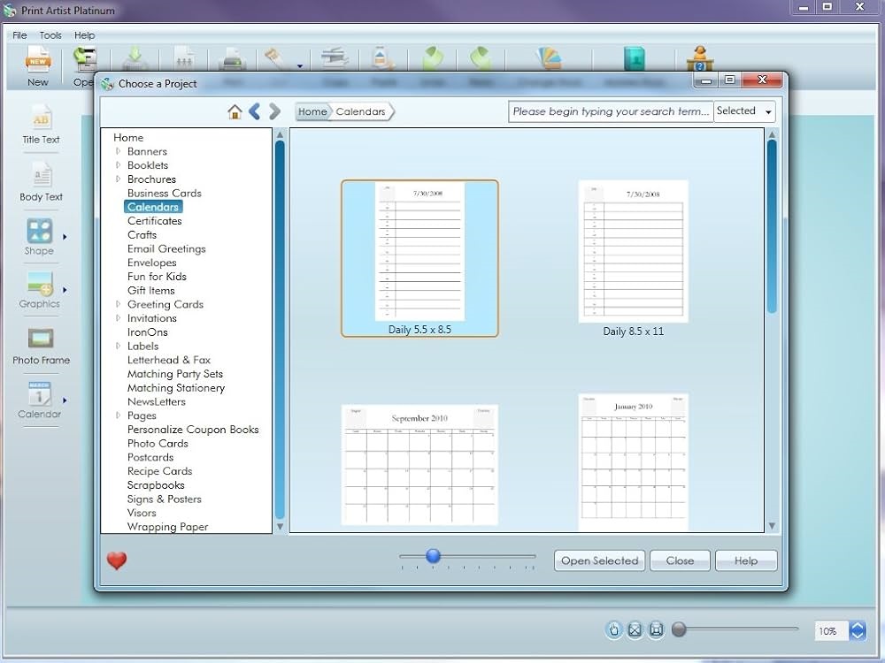Click the green Undo arrow icon

tap(433, 58)
